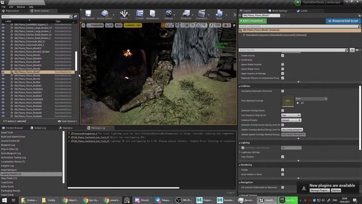Open Update Overlaps Method During Level Streaming dropdown
The height and width of the screenshot is (204, 362).
[x=292, y=130]
